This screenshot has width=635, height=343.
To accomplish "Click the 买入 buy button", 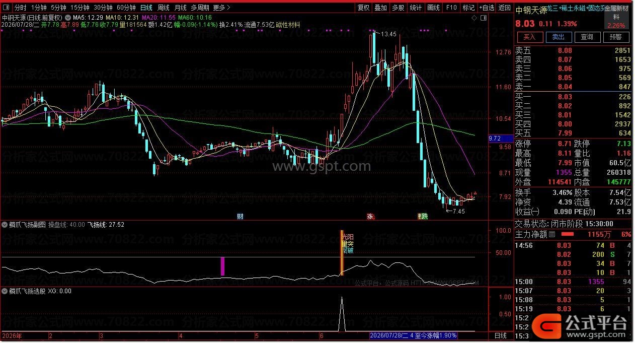I will tap(530, 37).
